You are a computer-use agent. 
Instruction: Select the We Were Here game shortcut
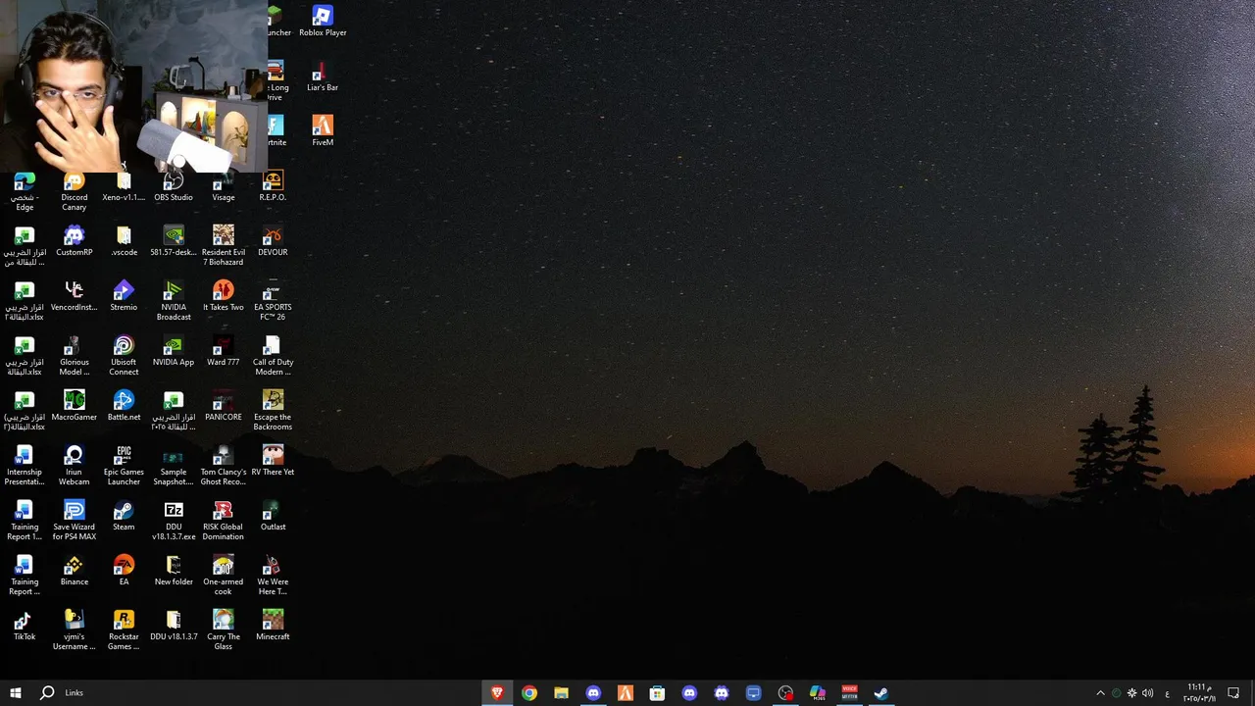[x=273, y=576]
